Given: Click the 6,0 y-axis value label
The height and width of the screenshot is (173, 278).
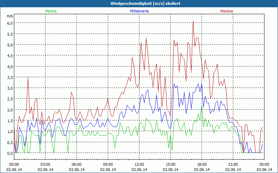Looking at the screenshot, I should coord(10,23).
